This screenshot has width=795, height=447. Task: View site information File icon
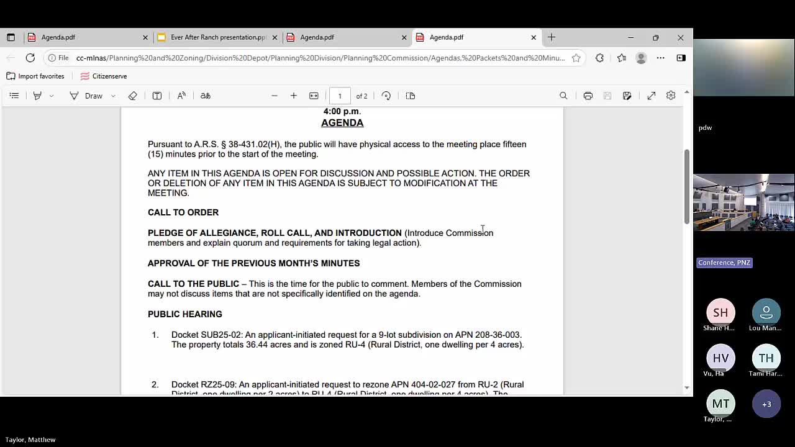click(58, 58)
